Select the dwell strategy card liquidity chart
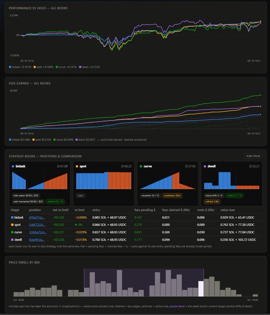 (231, 180)
